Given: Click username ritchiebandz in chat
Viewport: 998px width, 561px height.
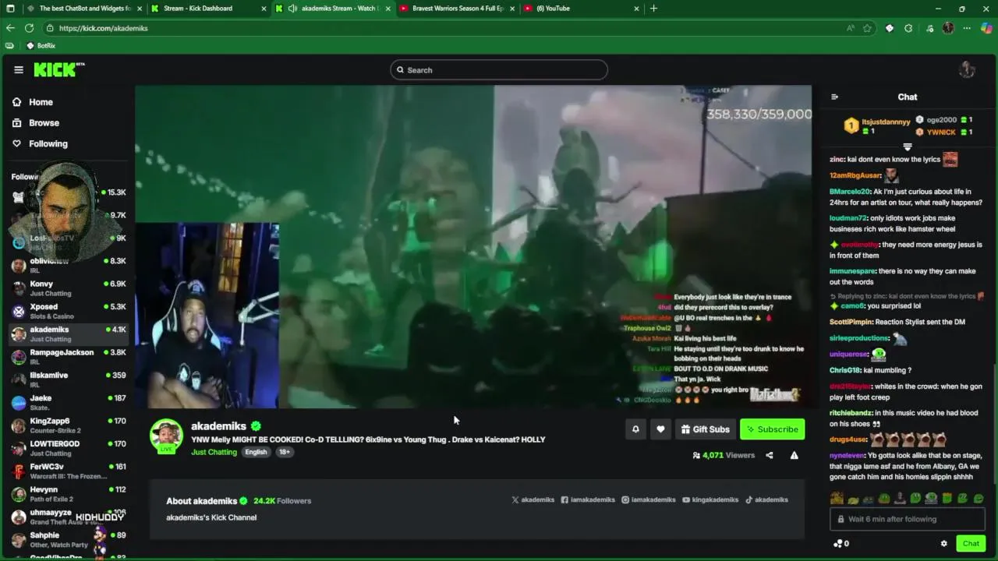Looking at the screenshot, I should [851, 413].
